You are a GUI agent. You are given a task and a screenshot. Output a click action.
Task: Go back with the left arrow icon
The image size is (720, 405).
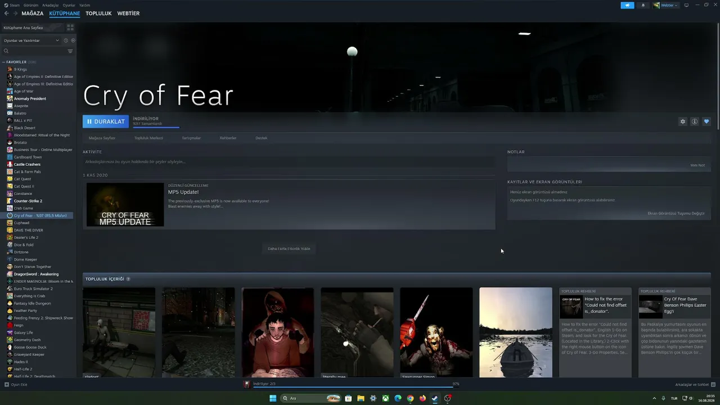[7, 13]
